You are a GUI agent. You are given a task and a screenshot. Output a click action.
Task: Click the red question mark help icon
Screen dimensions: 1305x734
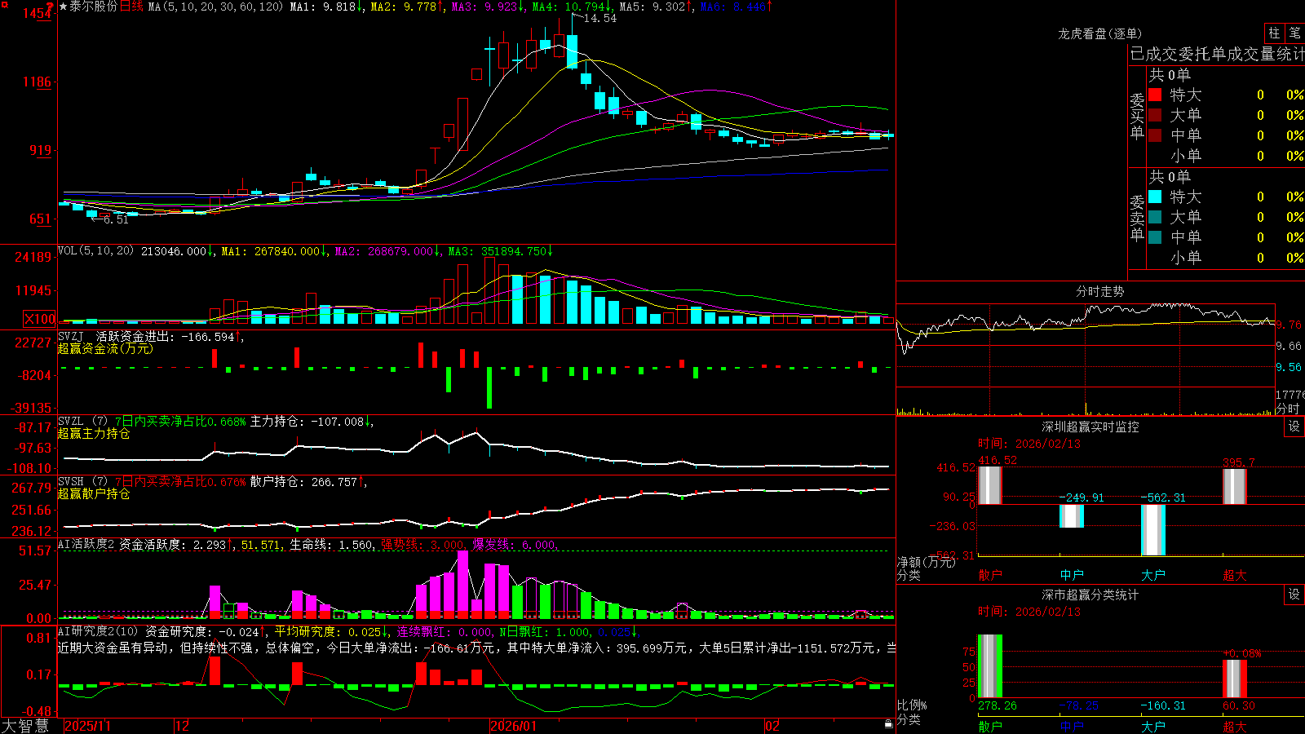click(x=50, y=7)
